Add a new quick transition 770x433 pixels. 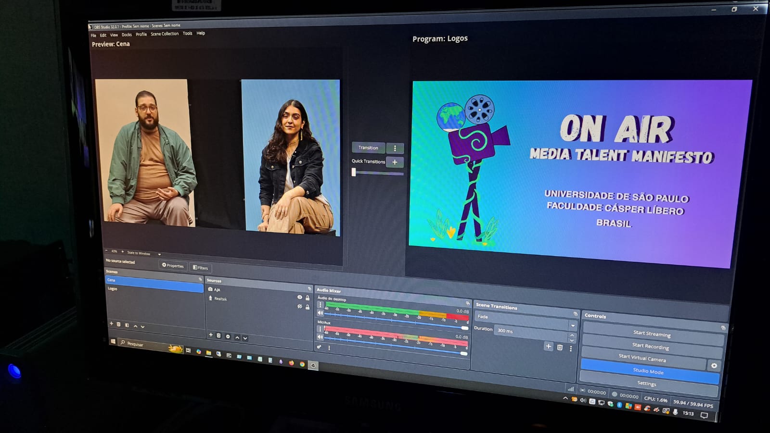coord(395,162)
